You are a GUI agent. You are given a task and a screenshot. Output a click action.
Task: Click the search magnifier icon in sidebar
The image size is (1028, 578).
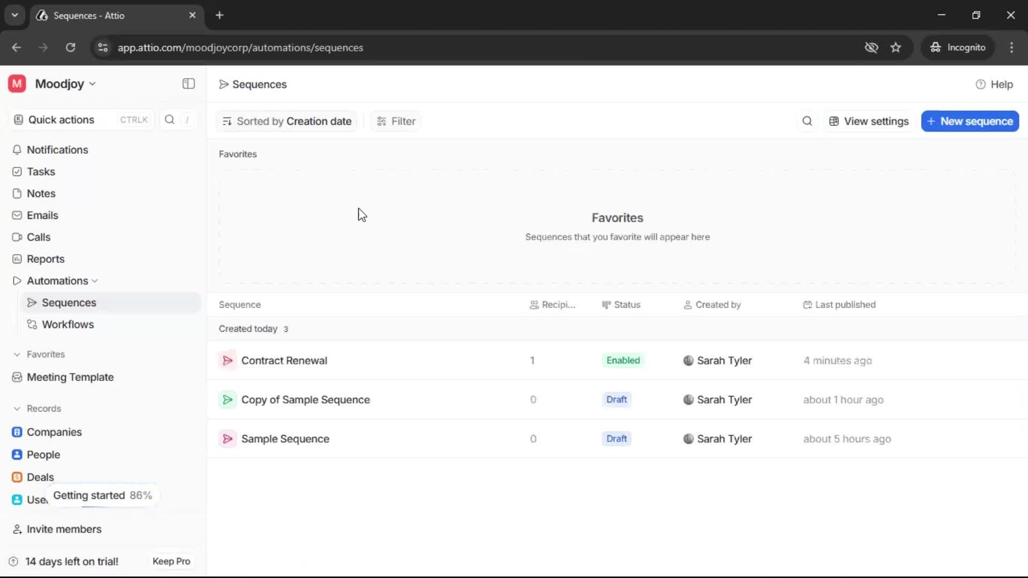[x=170, y=120]
